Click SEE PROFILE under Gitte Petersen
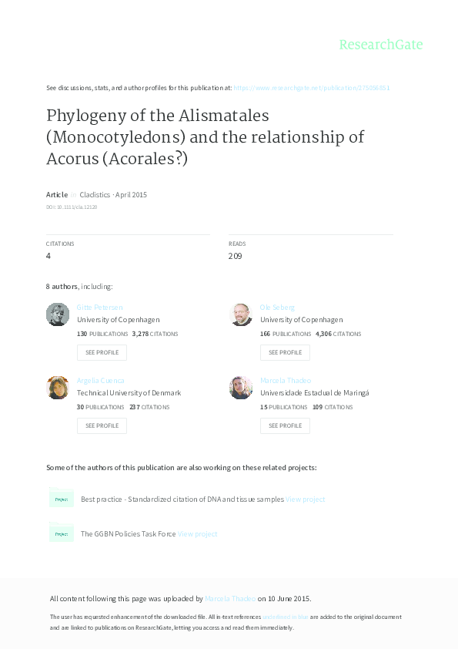Viewport: 458px width, 649px height. point(102,352)
